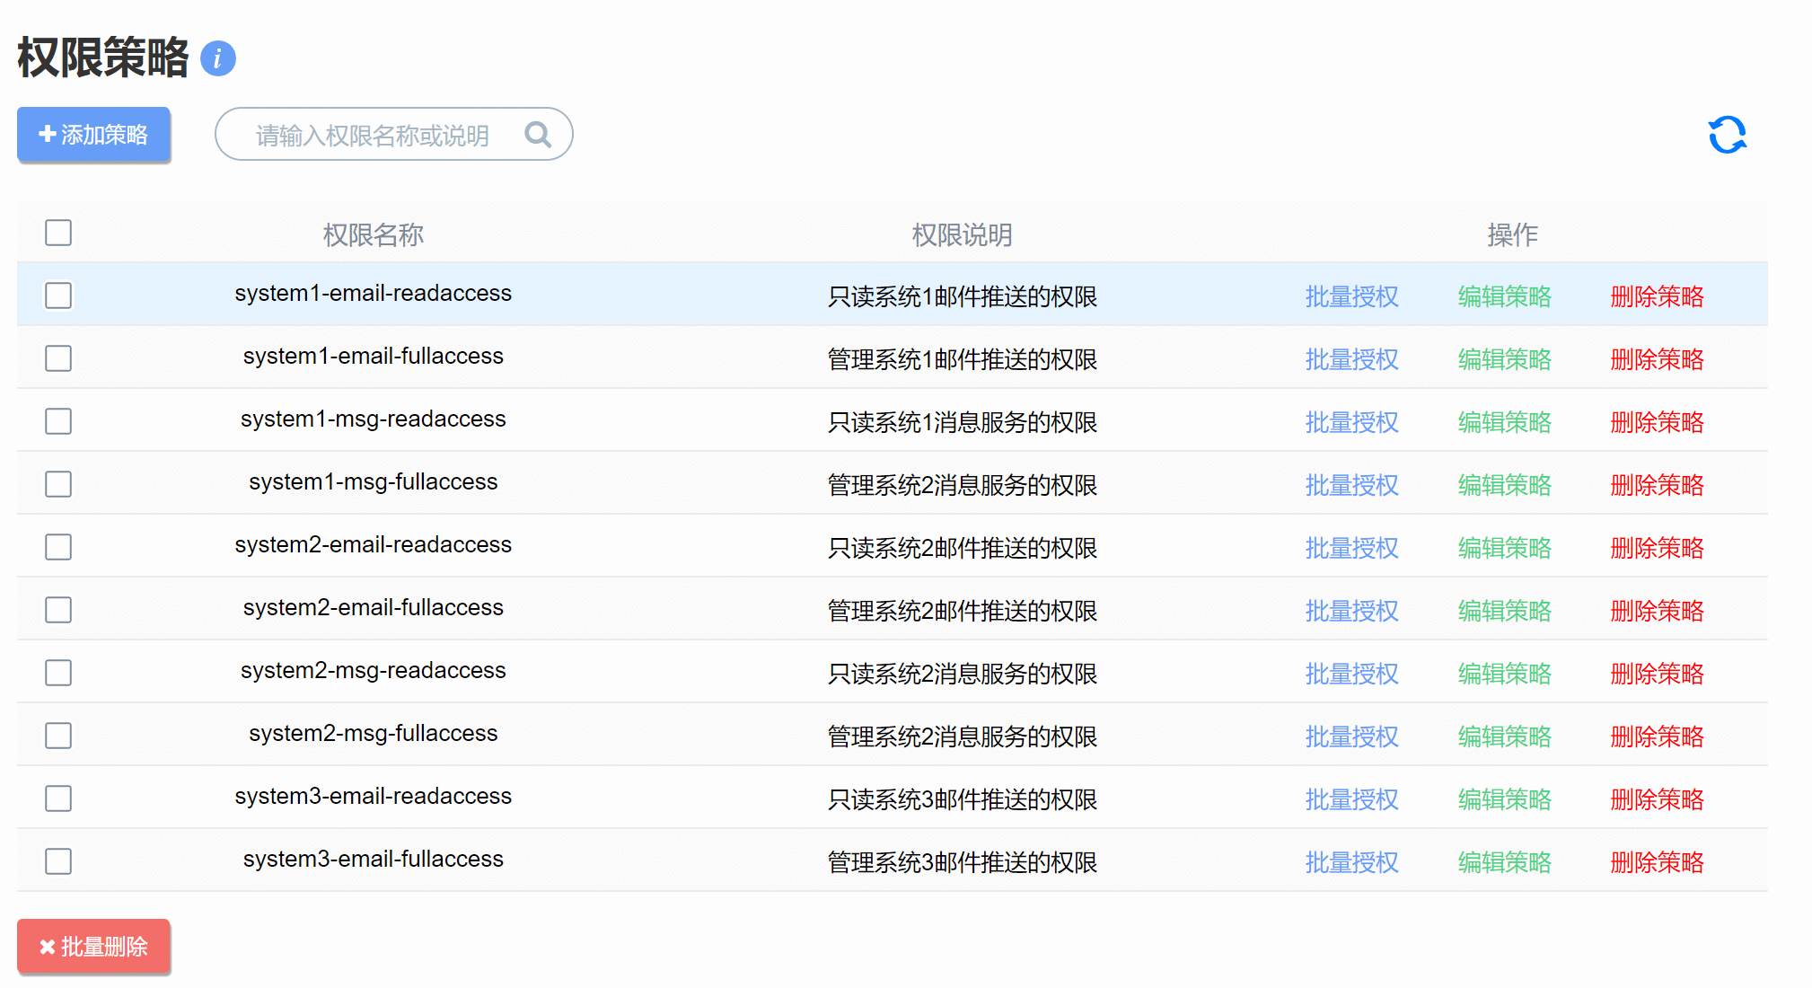
Task: Click 编辑策略 for system2-msg-fullaccess
Action: (1504, 737)
